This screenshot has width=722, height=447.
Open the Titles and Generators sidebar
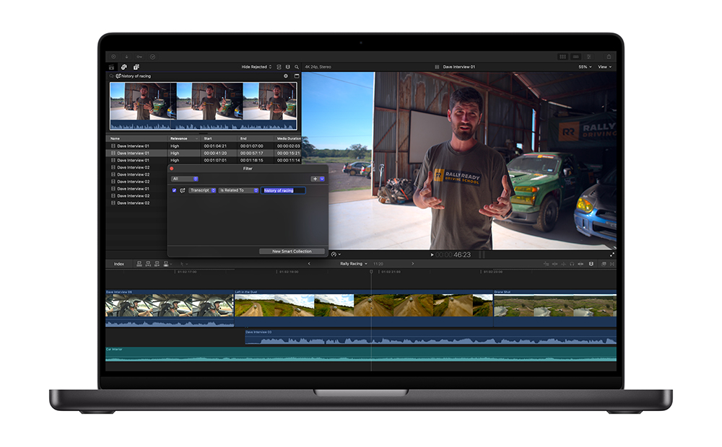pos(136,67)
